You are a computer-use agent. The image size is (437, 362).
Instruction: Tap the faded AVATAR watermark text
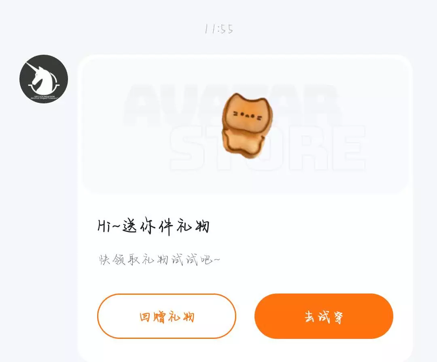pos(231,105)
